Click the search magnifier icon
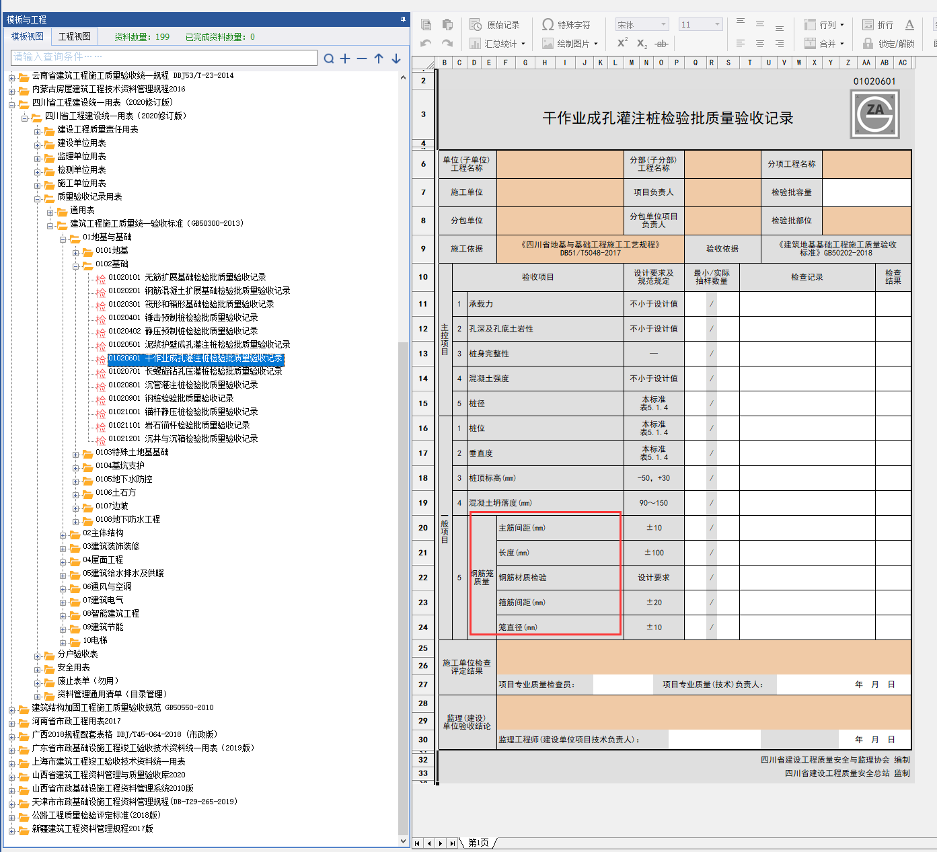This screenshot has height=852, width=937. point(329,59)
